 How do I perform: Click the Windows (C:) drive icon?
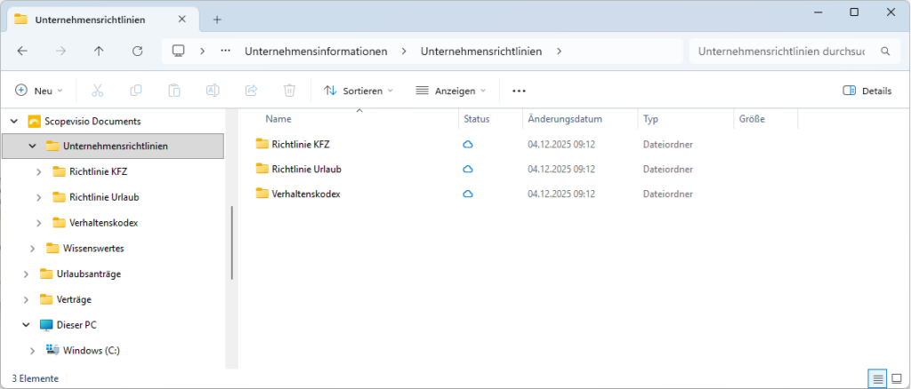[52, 350]
